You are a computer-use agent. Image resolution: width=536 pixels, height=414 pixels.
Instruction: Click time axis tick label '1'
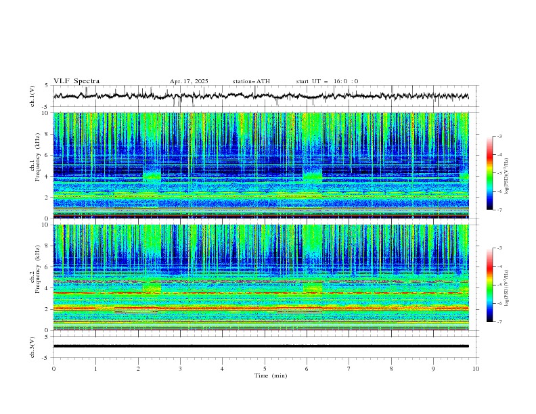point(95,369)
